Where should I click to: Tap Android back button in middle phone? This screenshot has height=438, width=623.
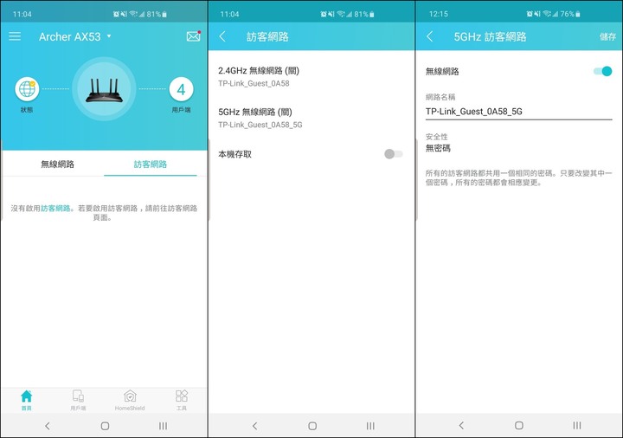point(254,426)
